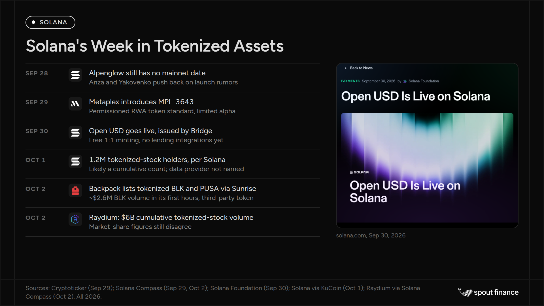Click the Open USD article aurora image
The image size is (544, 306).
point(427,168)
